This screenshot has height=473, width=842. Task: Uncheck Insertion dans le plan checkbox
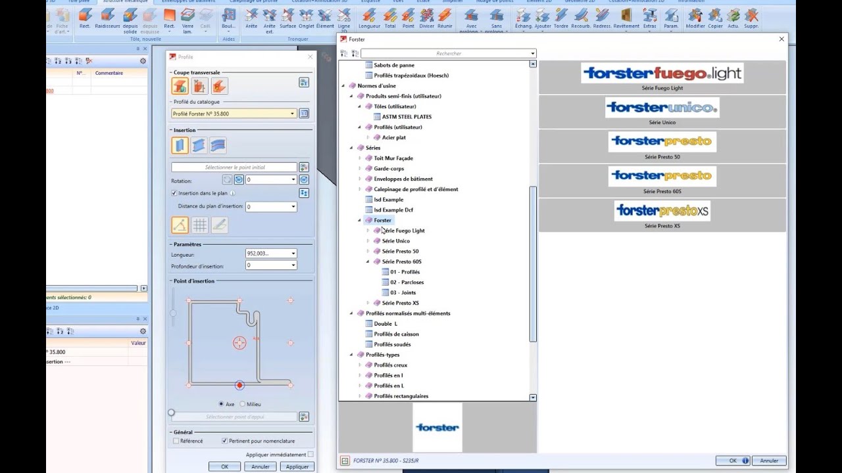tap(174, 193)
